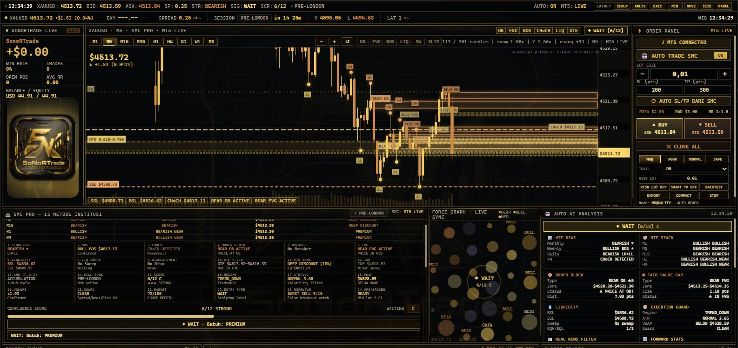Click the Order Block section icon
Screen dimensions: 738x348
(550, 275)
